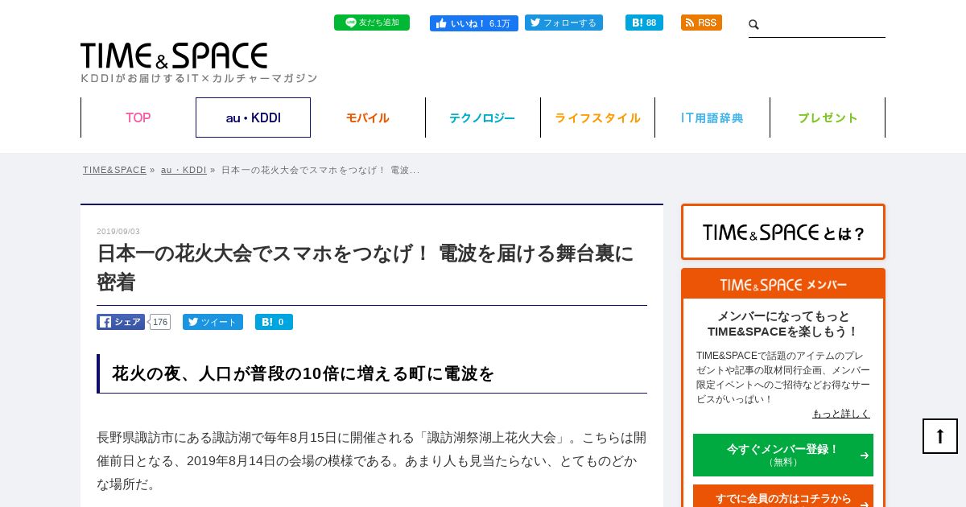Tweet the article with the ツイート button

point(213,322)
